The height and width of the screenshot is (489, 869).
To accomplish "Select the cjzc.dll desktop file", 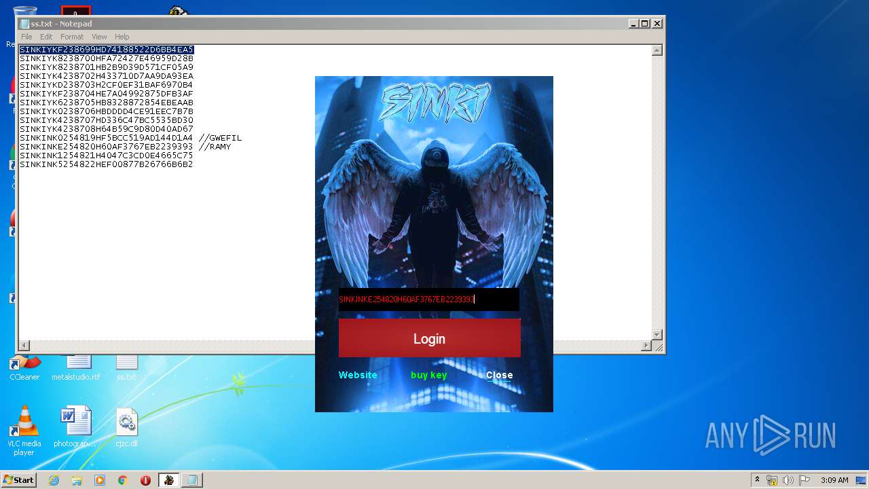I will (126, 427).
